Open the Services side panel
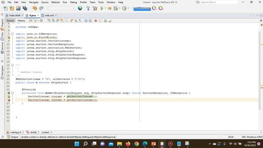Screen dimensions: 263x148 (2, 48)
